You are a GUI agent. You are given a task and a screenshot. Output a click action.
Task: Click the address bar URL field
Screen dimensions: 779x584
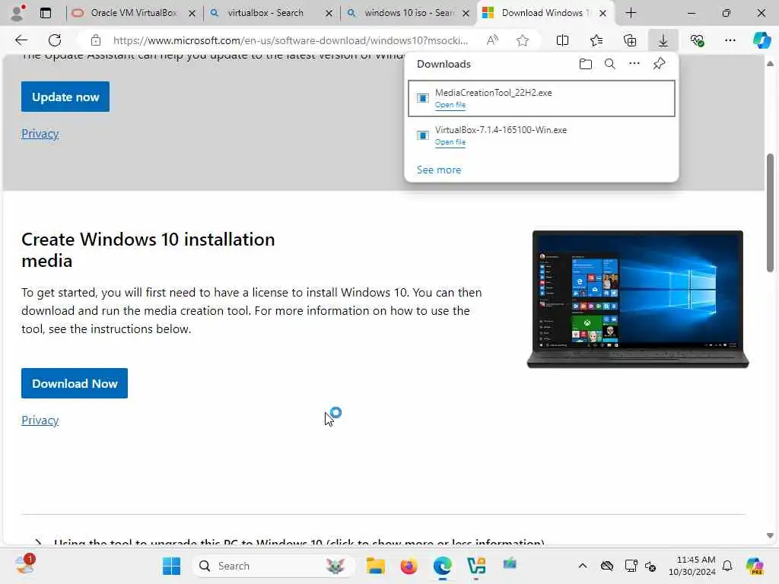click(x=290, y=40)
